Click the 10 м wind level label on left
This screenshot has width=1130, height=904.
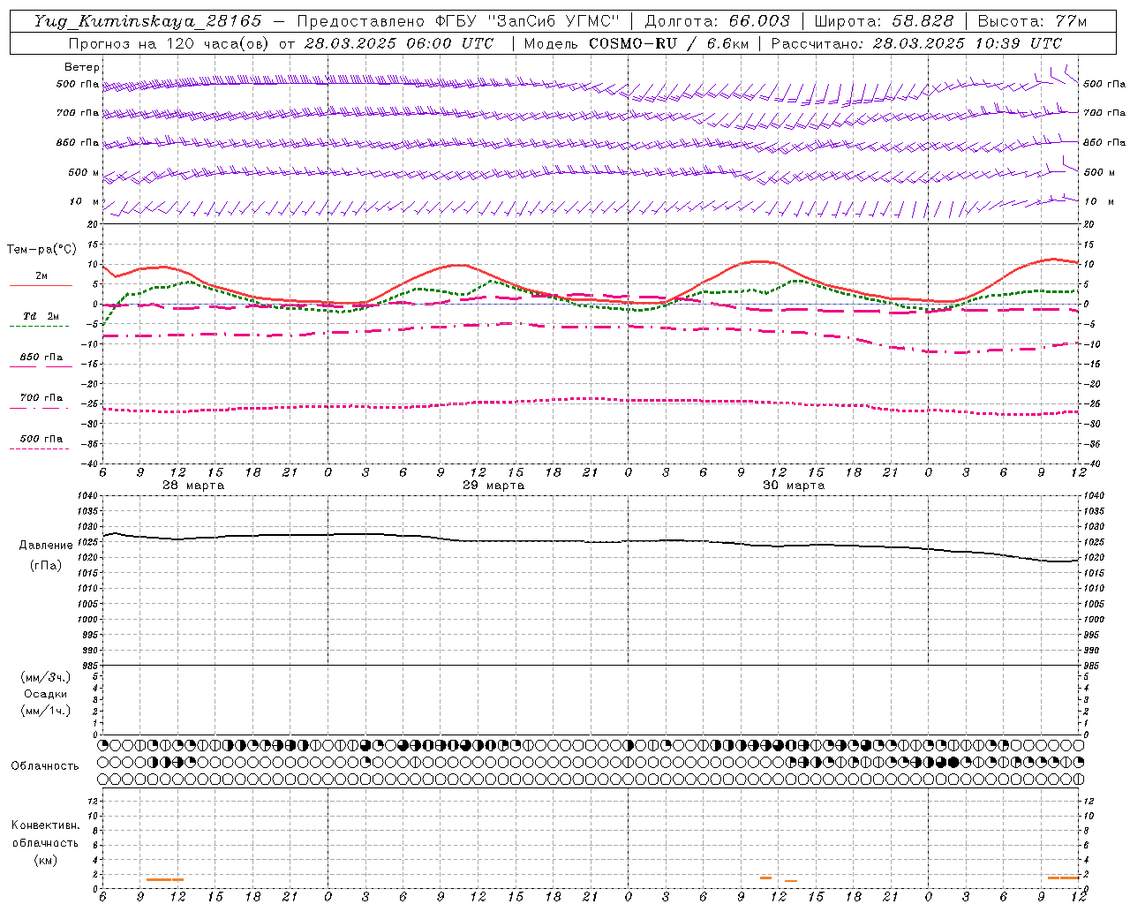(85, 201)
